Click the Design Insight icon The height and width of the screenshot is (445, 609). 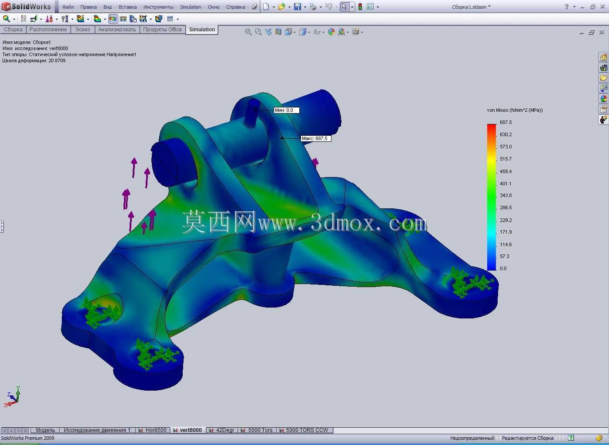pyautogui.click(x=133, y=19)
